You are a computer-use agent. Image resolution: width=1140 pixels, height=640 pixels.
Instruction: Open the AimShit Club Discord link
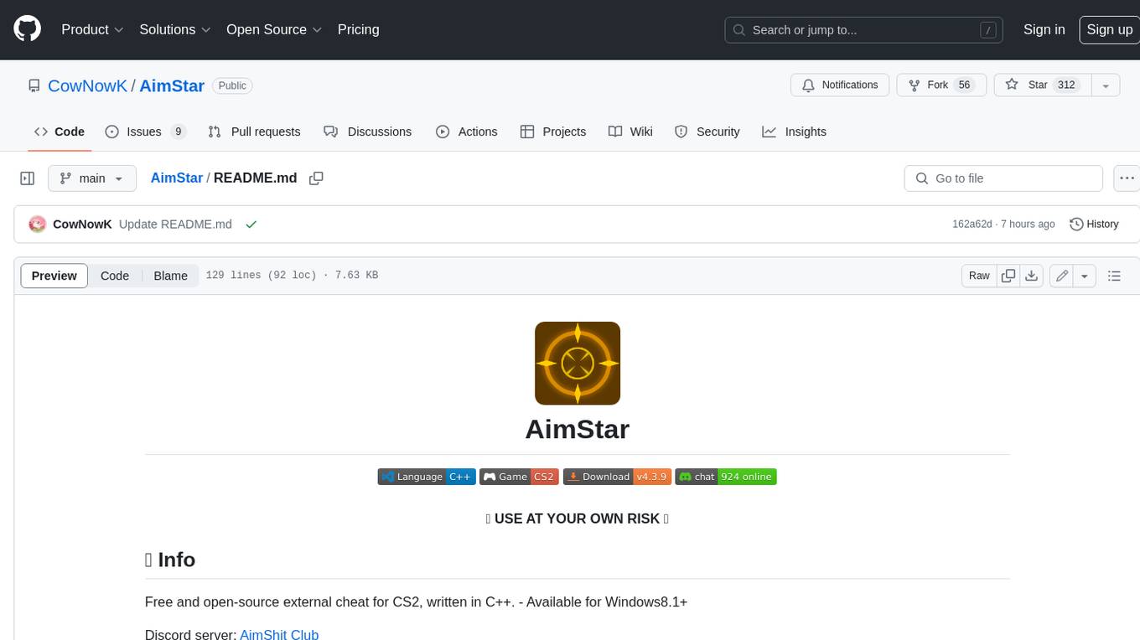point(279,634)
